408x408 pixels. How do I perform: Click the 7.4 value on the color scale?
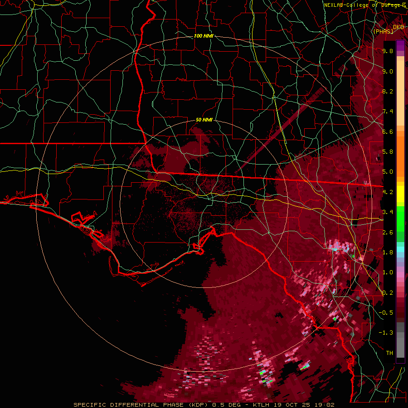pyautogui.click(x=388, y=112)
